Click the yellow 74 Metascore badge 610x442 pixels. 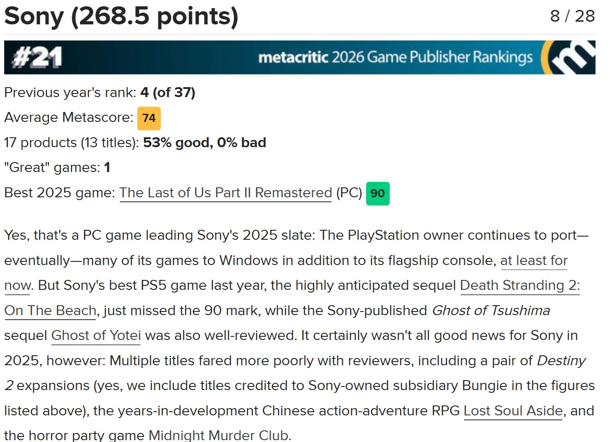(x=149, y=118)
